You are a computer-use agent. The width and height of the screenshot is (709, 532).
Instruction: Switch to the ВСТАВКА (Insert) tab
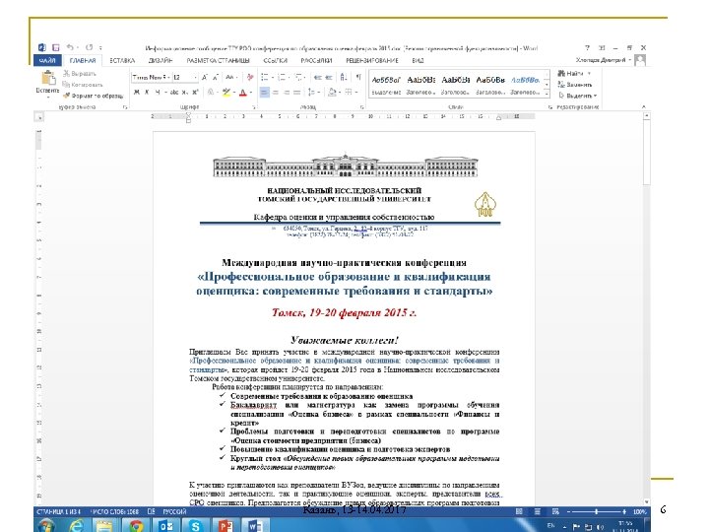pyautogui.click(x=122, y=60)
